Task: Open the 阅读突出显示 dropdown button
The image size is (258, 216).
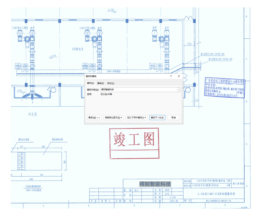Action: tap(113, 118)
